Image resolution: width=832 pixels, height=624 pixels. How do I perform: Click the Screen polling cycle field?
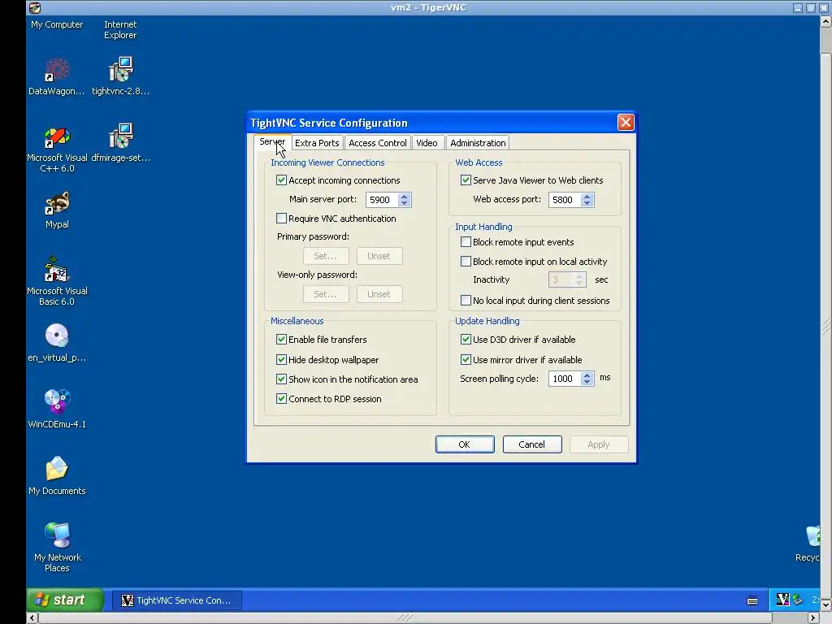point(565,379)
